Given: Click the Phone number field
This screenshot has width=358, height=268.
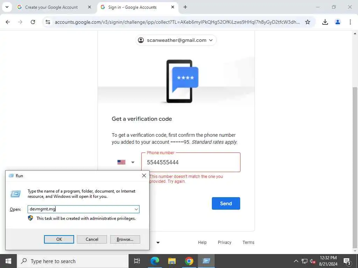Looking at the screenshot, I should 191,162.
